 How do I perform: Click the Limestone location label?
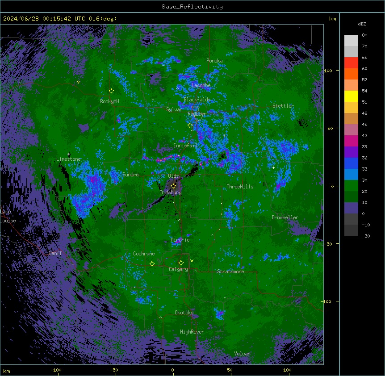point(68,159)
